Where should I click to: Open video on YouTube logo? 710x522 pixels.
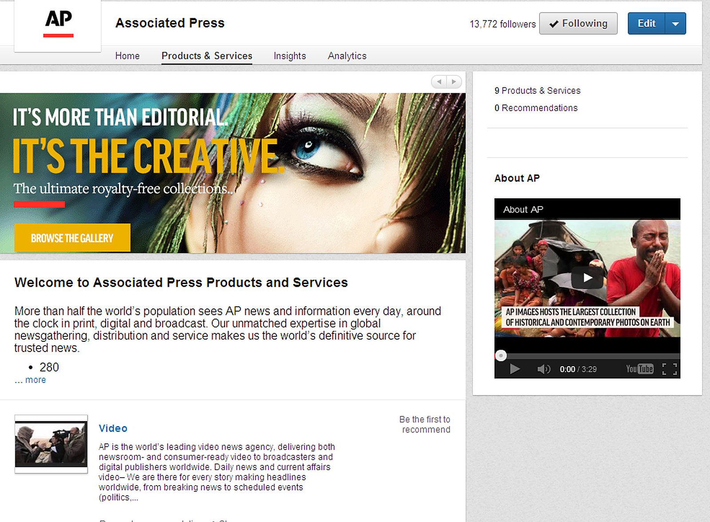pyautogui.click(x=639, y=369)
